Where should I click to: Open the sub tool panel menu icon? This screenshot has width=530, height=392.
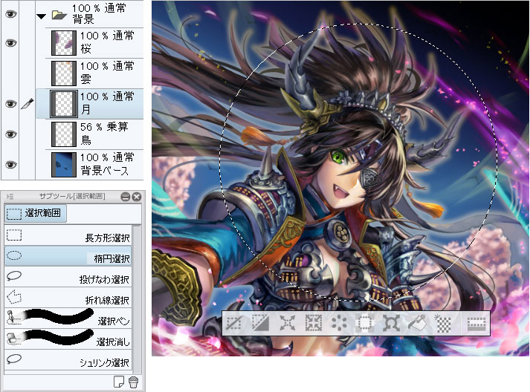[x=10, y=197]
